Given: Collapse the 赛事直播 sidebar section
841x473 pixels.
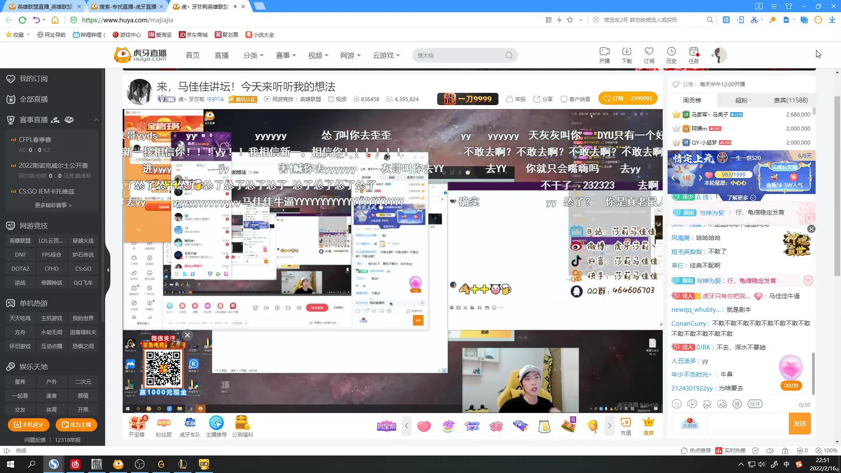Looking at the screenshot, I should point(96,120).
